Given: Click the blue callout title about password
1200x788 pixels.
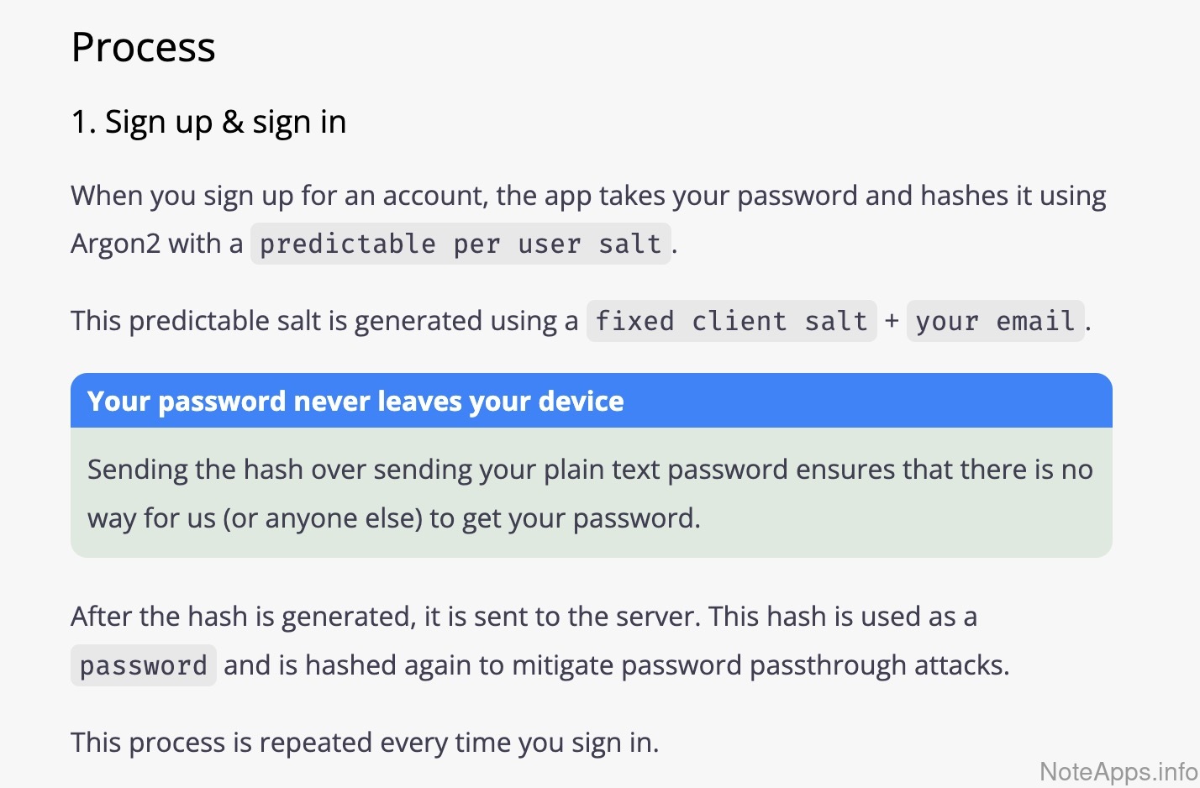Looking at the screenshot, I should point(355,402).
